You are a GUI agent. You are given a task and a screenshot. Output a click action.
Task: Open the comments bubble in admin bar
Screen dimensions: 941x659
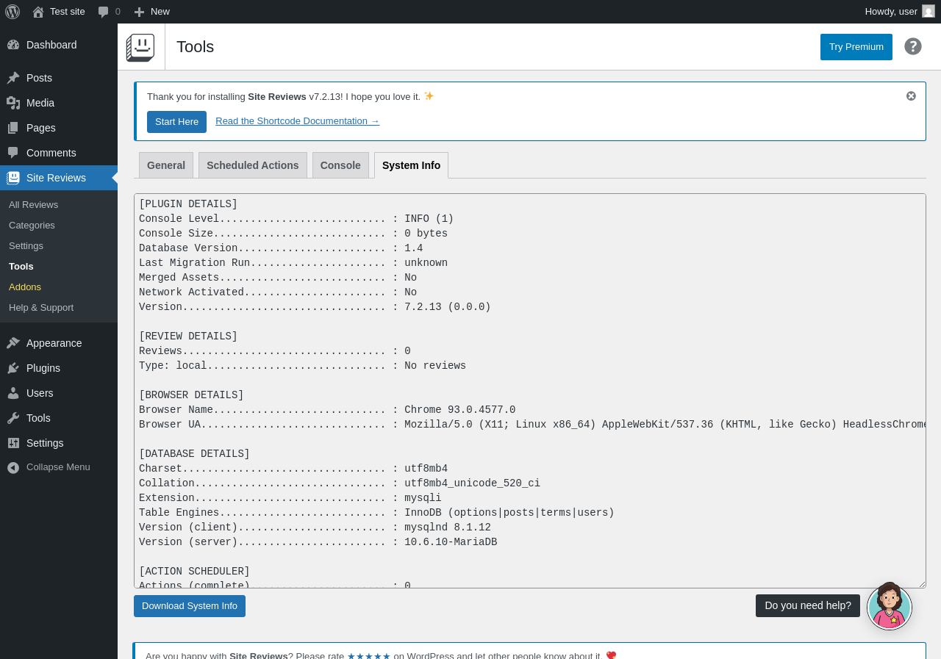point(104,12)
